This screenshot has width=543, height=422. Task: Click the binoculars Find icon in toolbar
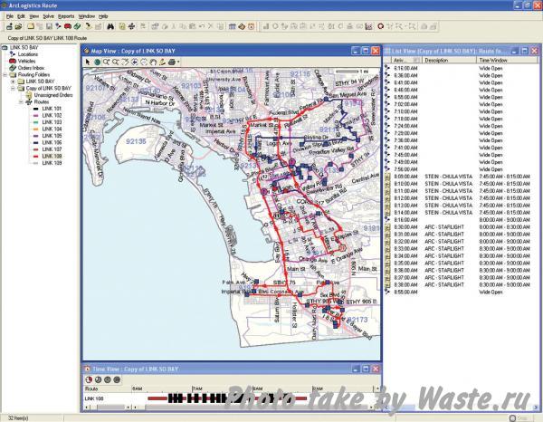coord(110,26)
